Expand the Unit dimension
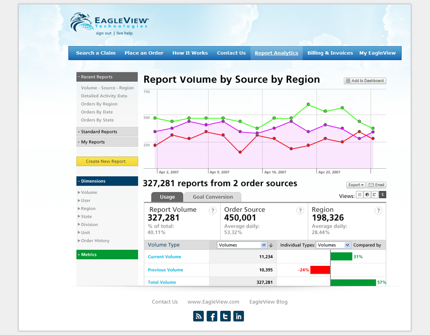This screenshot has width=430, height=335. tap(83, 233)
